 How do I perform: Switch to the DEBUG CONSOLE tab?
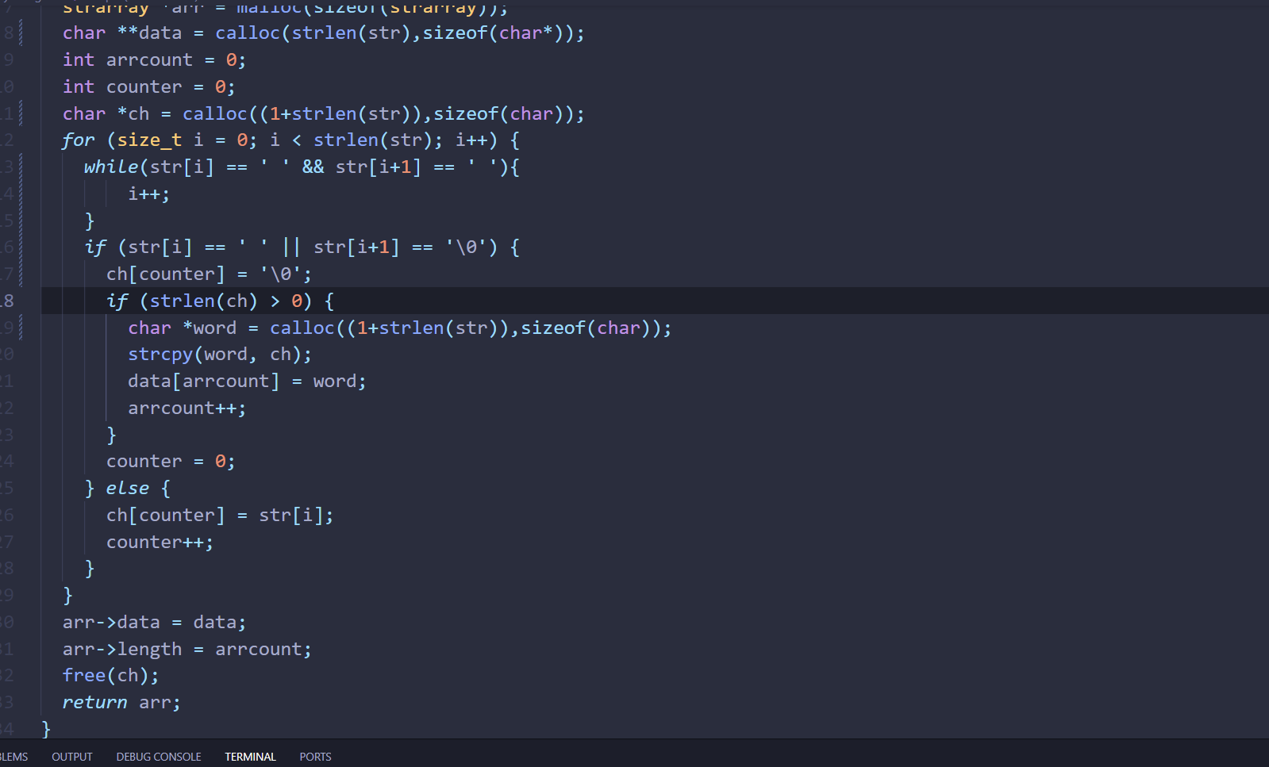[x=159, y=757]
